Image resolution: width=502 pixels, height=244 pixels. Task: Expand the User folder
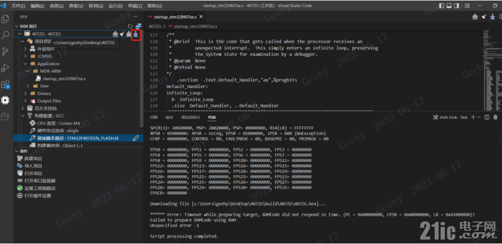[x=28, y=86]
